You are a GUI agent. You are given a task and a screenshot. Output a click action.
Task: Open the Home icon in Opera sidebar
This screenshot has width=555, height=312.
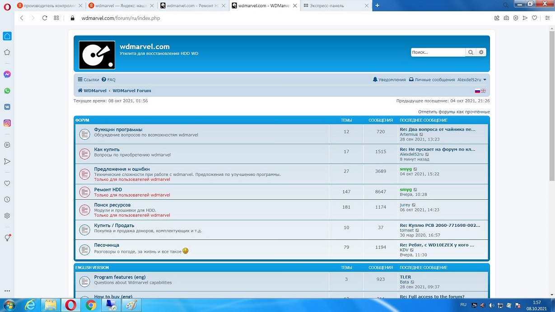pos(7,36)
